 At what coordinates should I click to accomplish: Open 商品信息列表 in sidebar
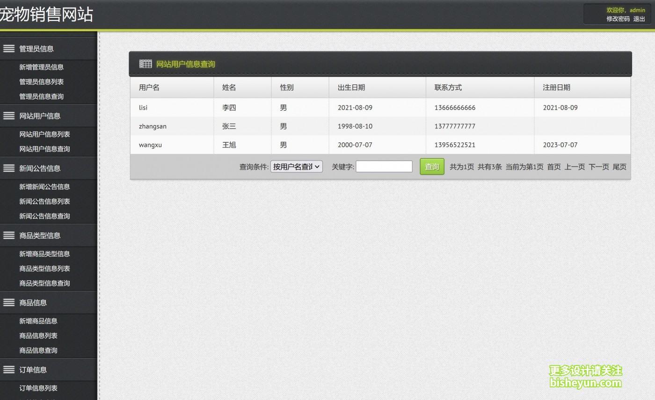(38, 336)
